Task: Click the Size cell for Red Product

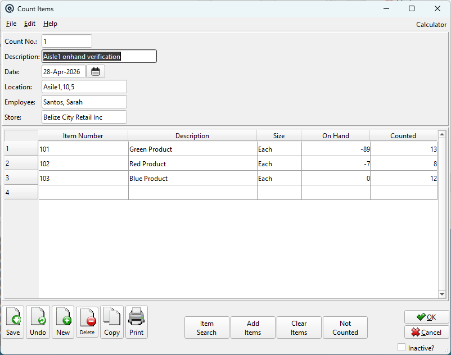Action: [x=279, y=163]
